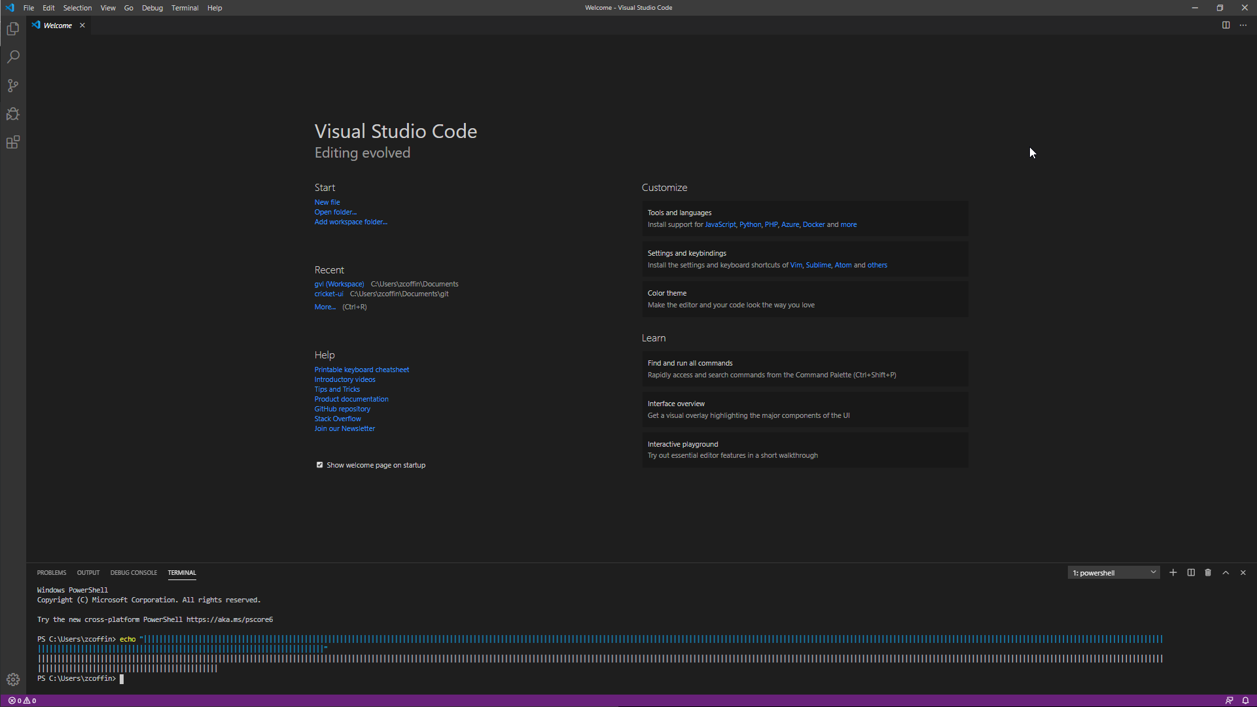Switch to the OUTPUT panel tab

click(x=88, y=573)
